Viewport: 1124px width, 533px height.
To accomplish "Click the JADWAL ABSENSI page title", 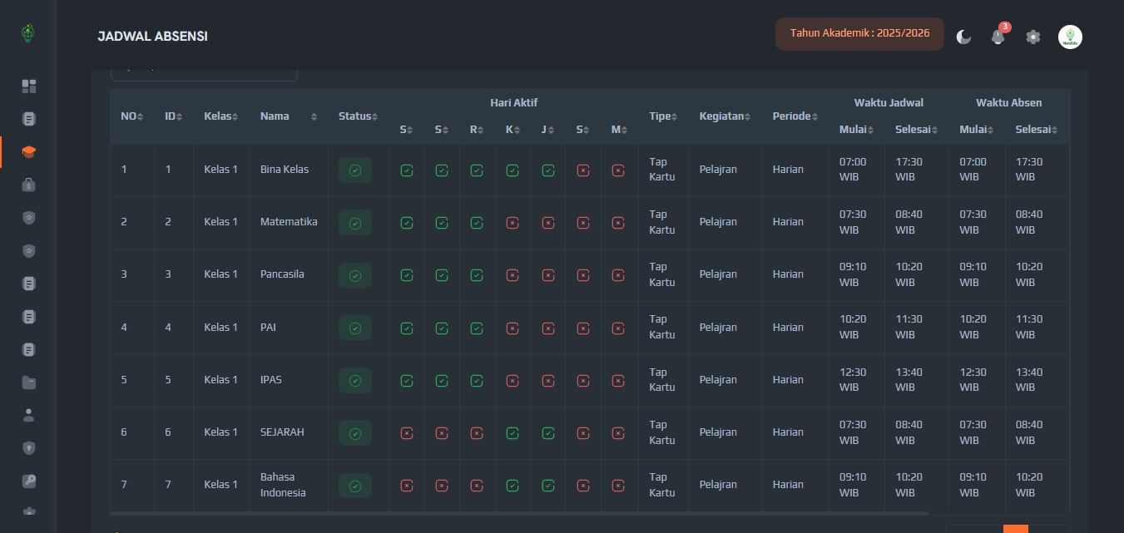I will click(x=152, y=37).
